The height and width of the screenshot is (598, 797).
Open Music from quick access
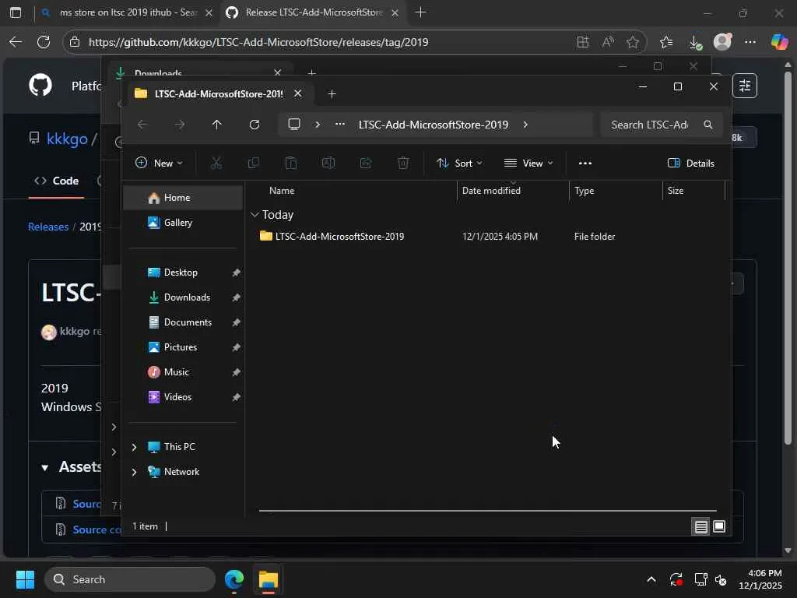[183, 372]
